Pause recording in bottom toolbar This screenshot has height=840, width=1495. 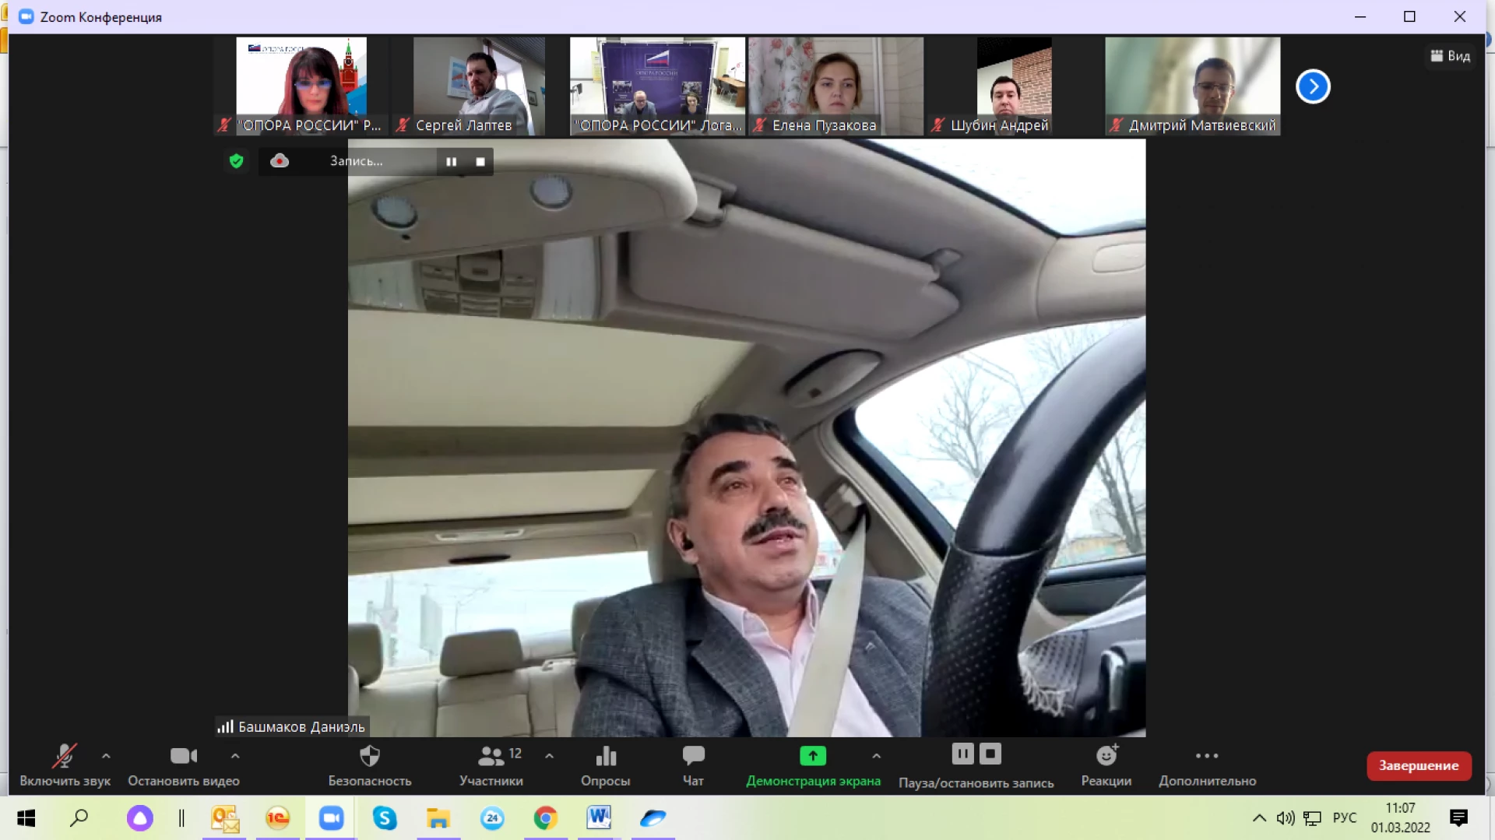962,754
